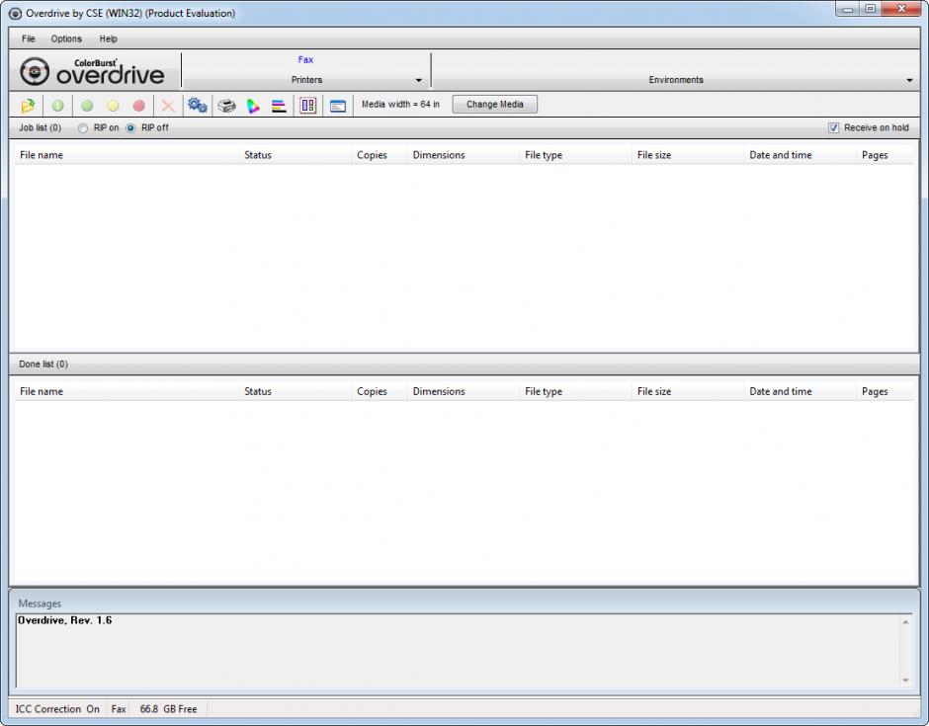
Task: Click the red circle toolbar button
Action: pyautogui.click(x=139, y=106)
